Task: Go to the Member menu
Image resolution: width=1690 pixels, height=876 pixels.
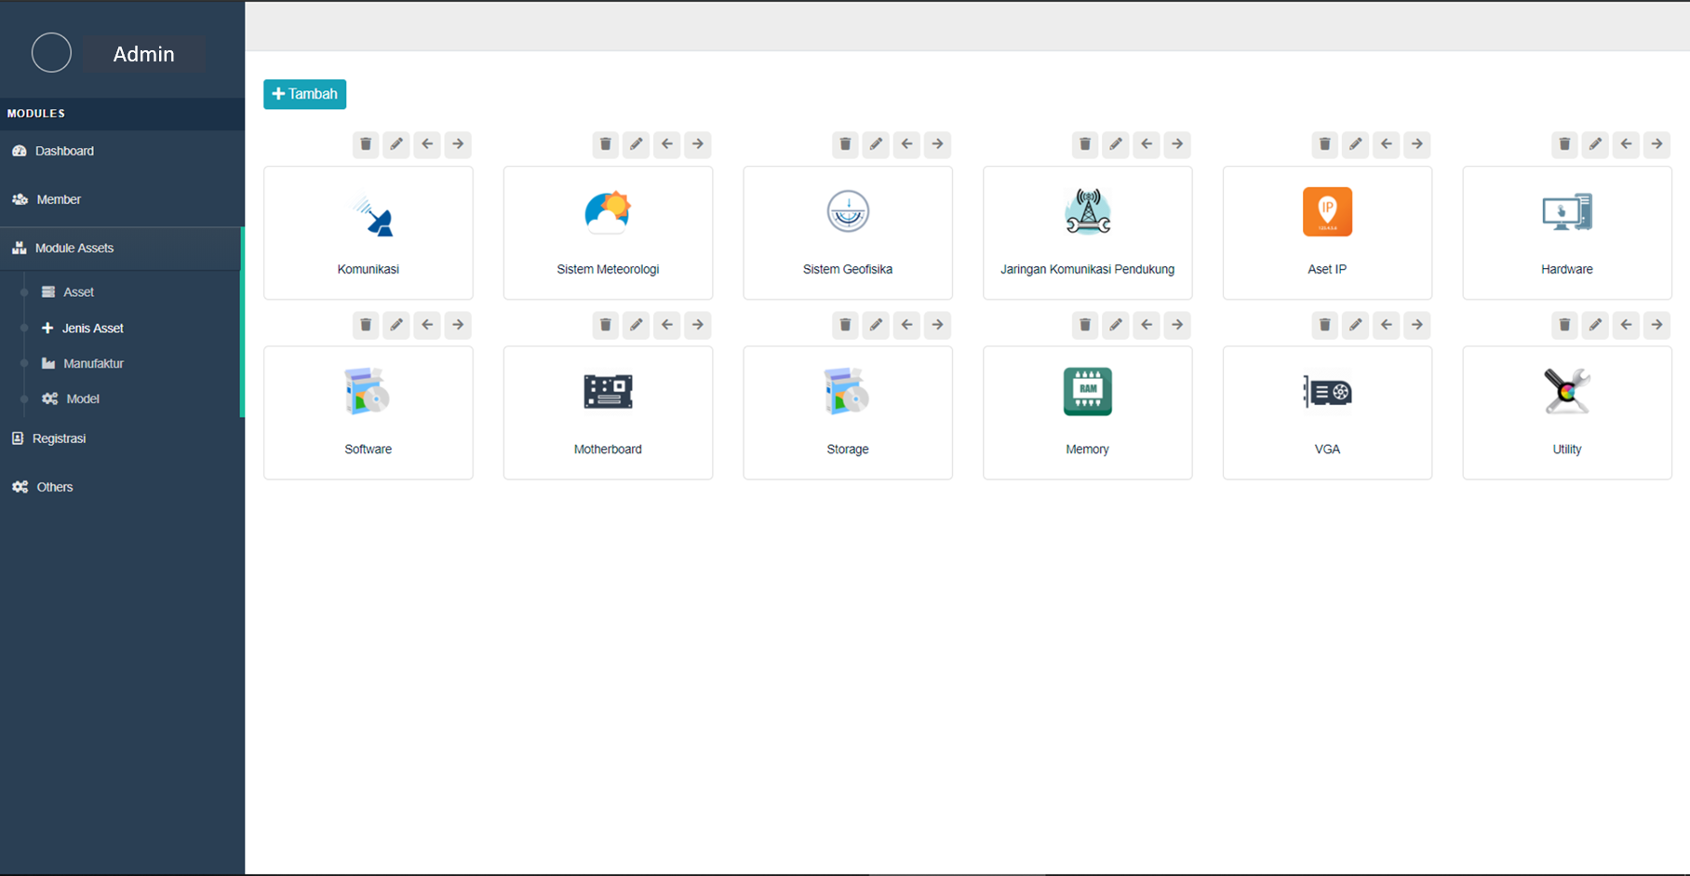Action: (x=59, y=199)
